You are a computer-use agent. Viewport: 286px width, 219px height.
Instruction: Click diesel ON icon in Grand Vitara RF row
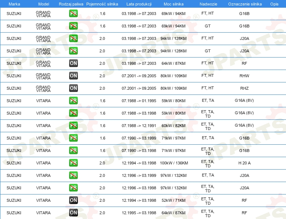click(x=73, y=63)
